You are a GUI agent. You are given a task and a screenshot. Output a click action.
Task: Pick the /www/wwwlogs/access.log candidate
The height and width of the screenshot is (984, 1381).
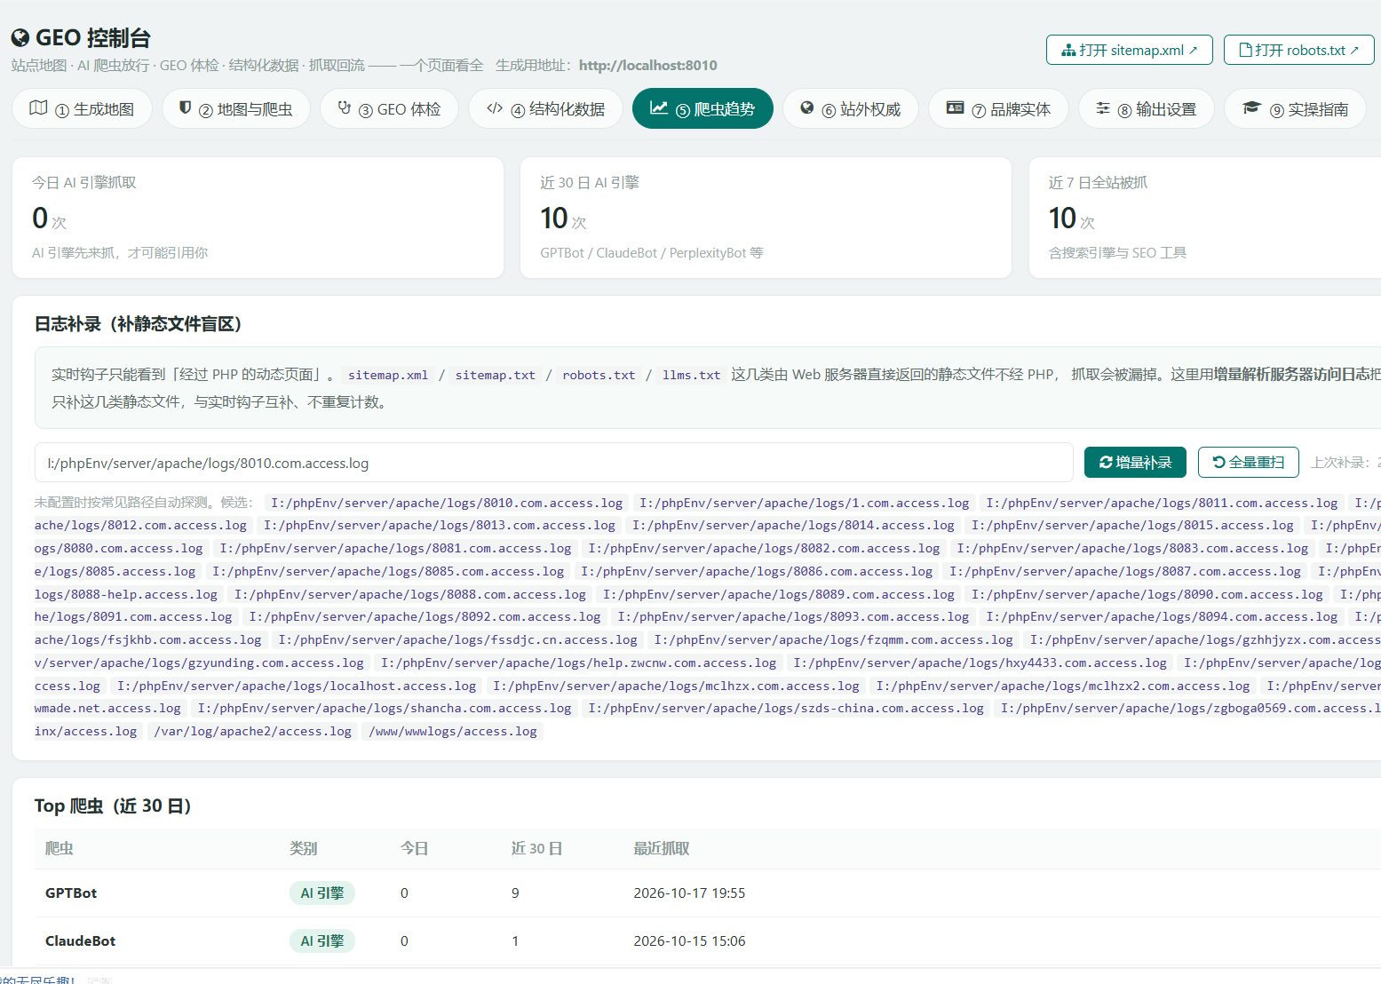point(453,732)
